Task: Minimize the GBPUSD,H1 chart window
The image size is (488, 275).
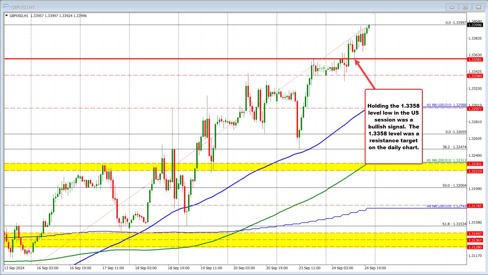Action: click(x=453, y=7)
